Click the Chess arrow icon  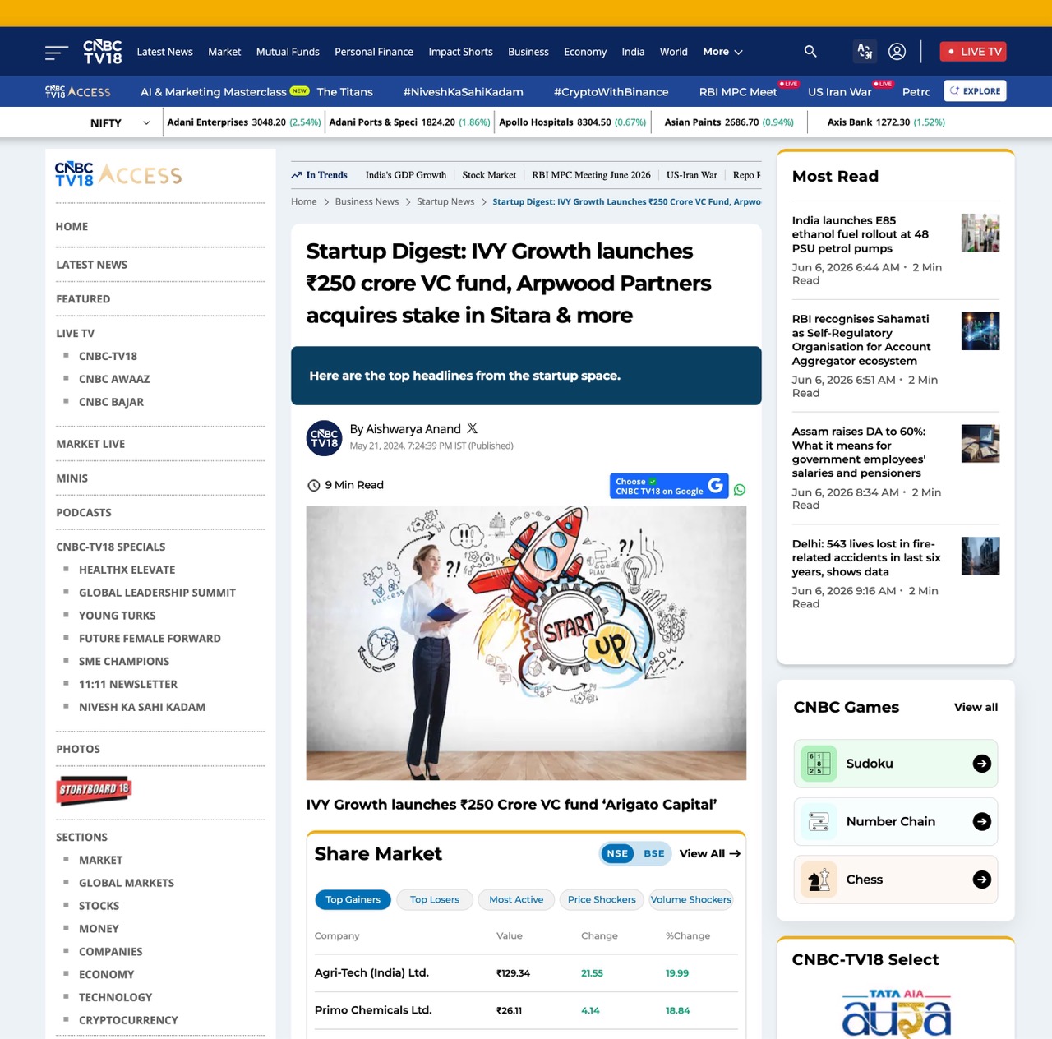[x=982, y=880]
